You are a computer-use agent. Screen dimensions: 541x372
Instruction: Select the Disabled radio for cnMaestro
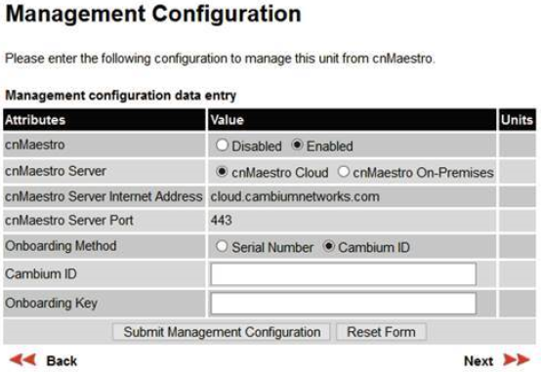tap(222, 145)
